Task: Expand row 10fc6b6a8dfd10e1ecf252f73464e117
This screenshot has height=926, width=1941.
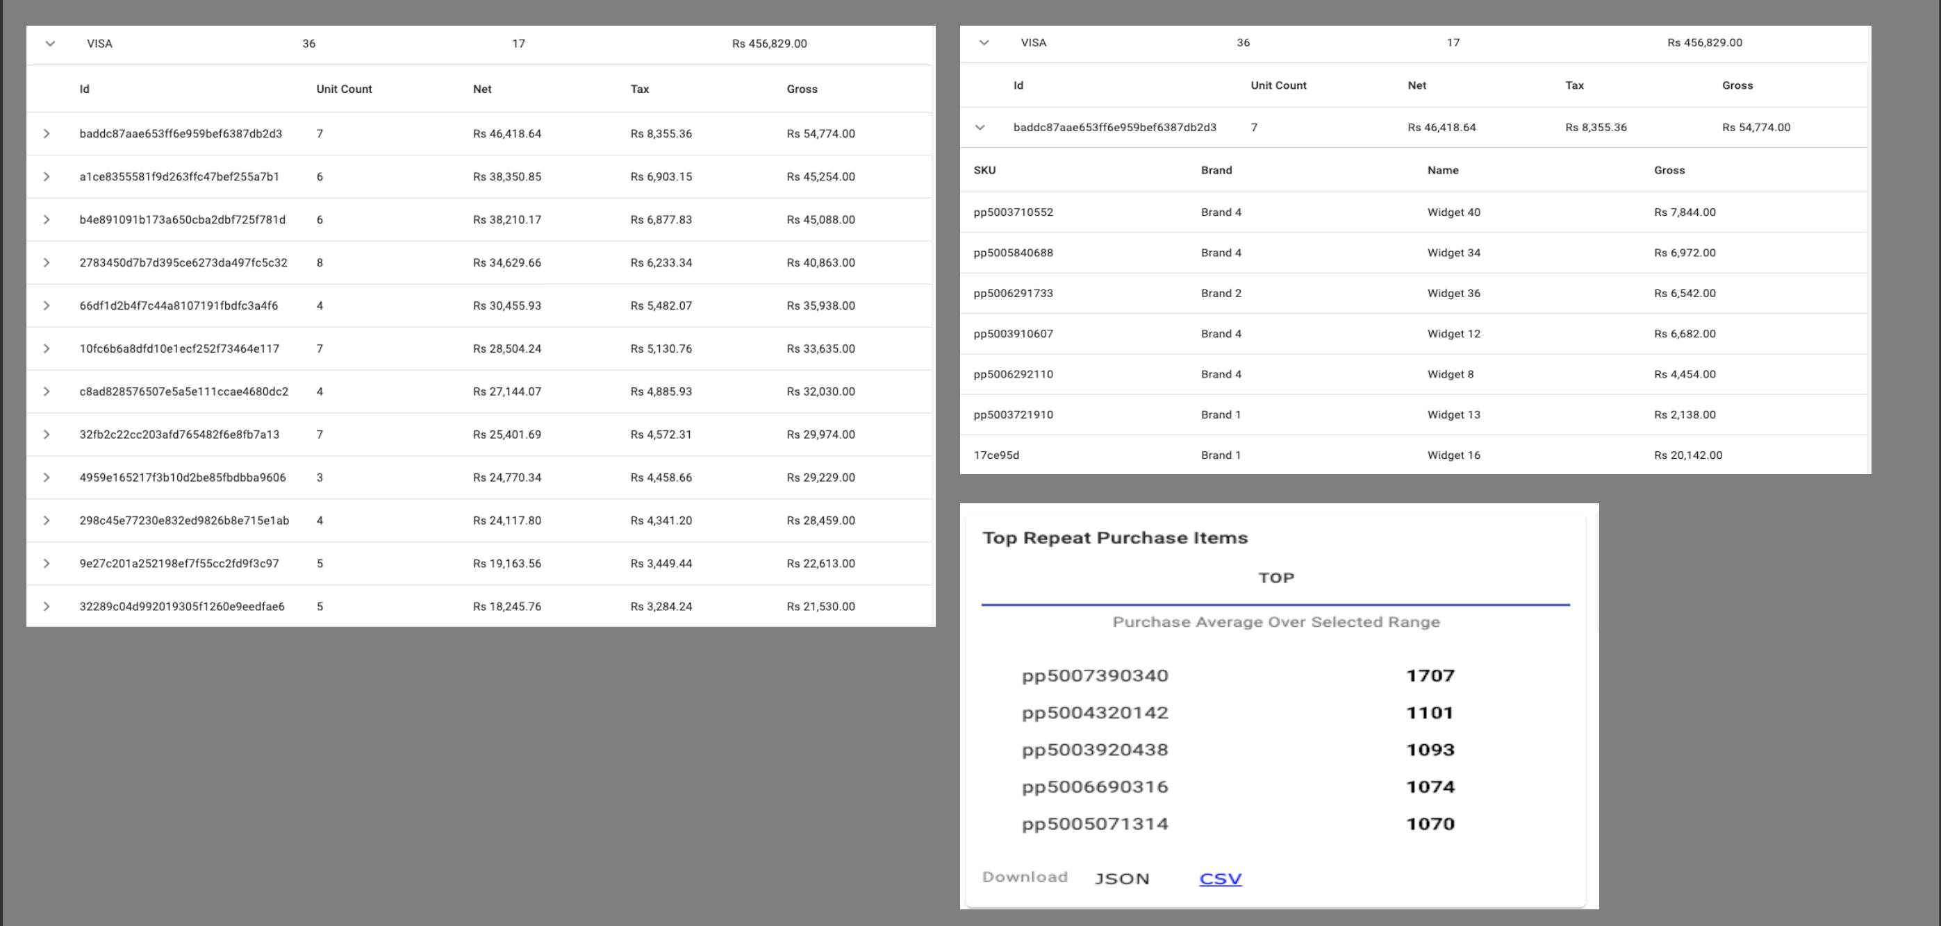Action: point(46,348)
